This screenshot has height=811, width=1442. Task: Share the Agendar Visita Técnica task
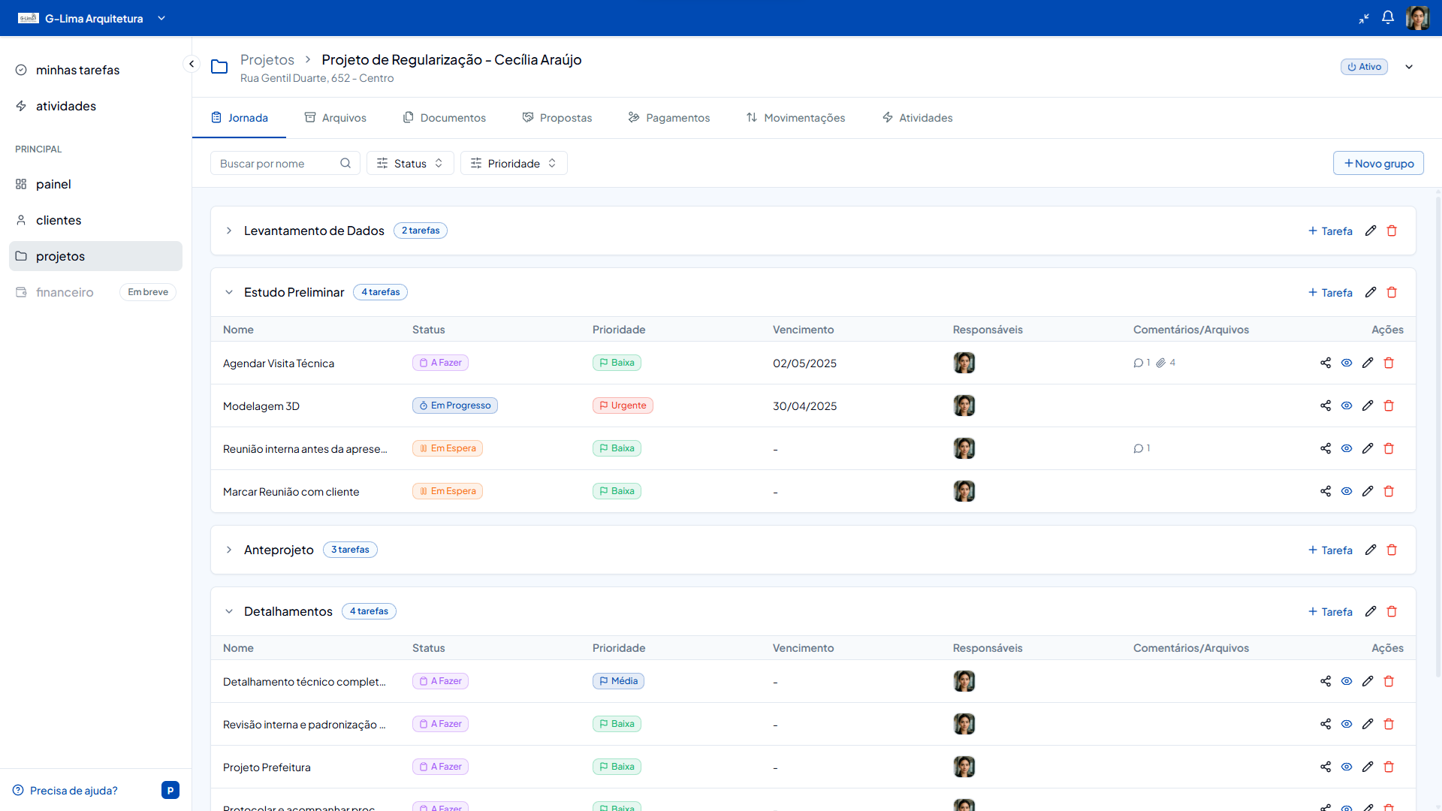[x=1326, y=363]
